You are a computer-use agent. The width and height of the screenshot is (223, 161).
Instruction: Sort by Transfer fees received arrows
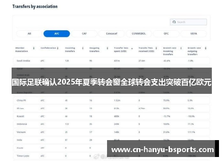156,48
